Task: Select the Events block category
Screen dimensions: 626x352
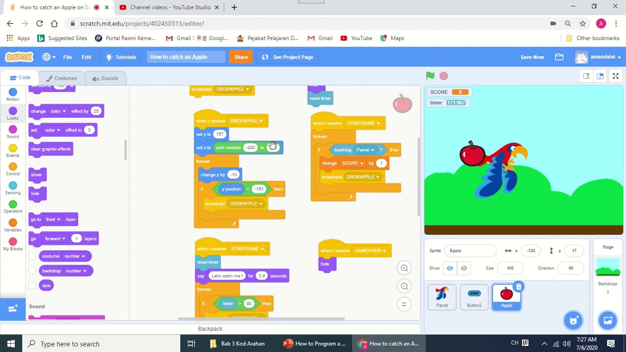Action: coord(13,151)
